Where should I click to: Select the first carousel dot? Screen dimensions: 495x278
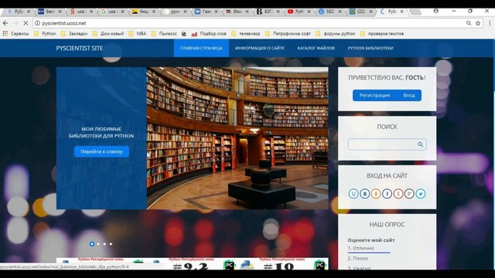coord(92,244)
